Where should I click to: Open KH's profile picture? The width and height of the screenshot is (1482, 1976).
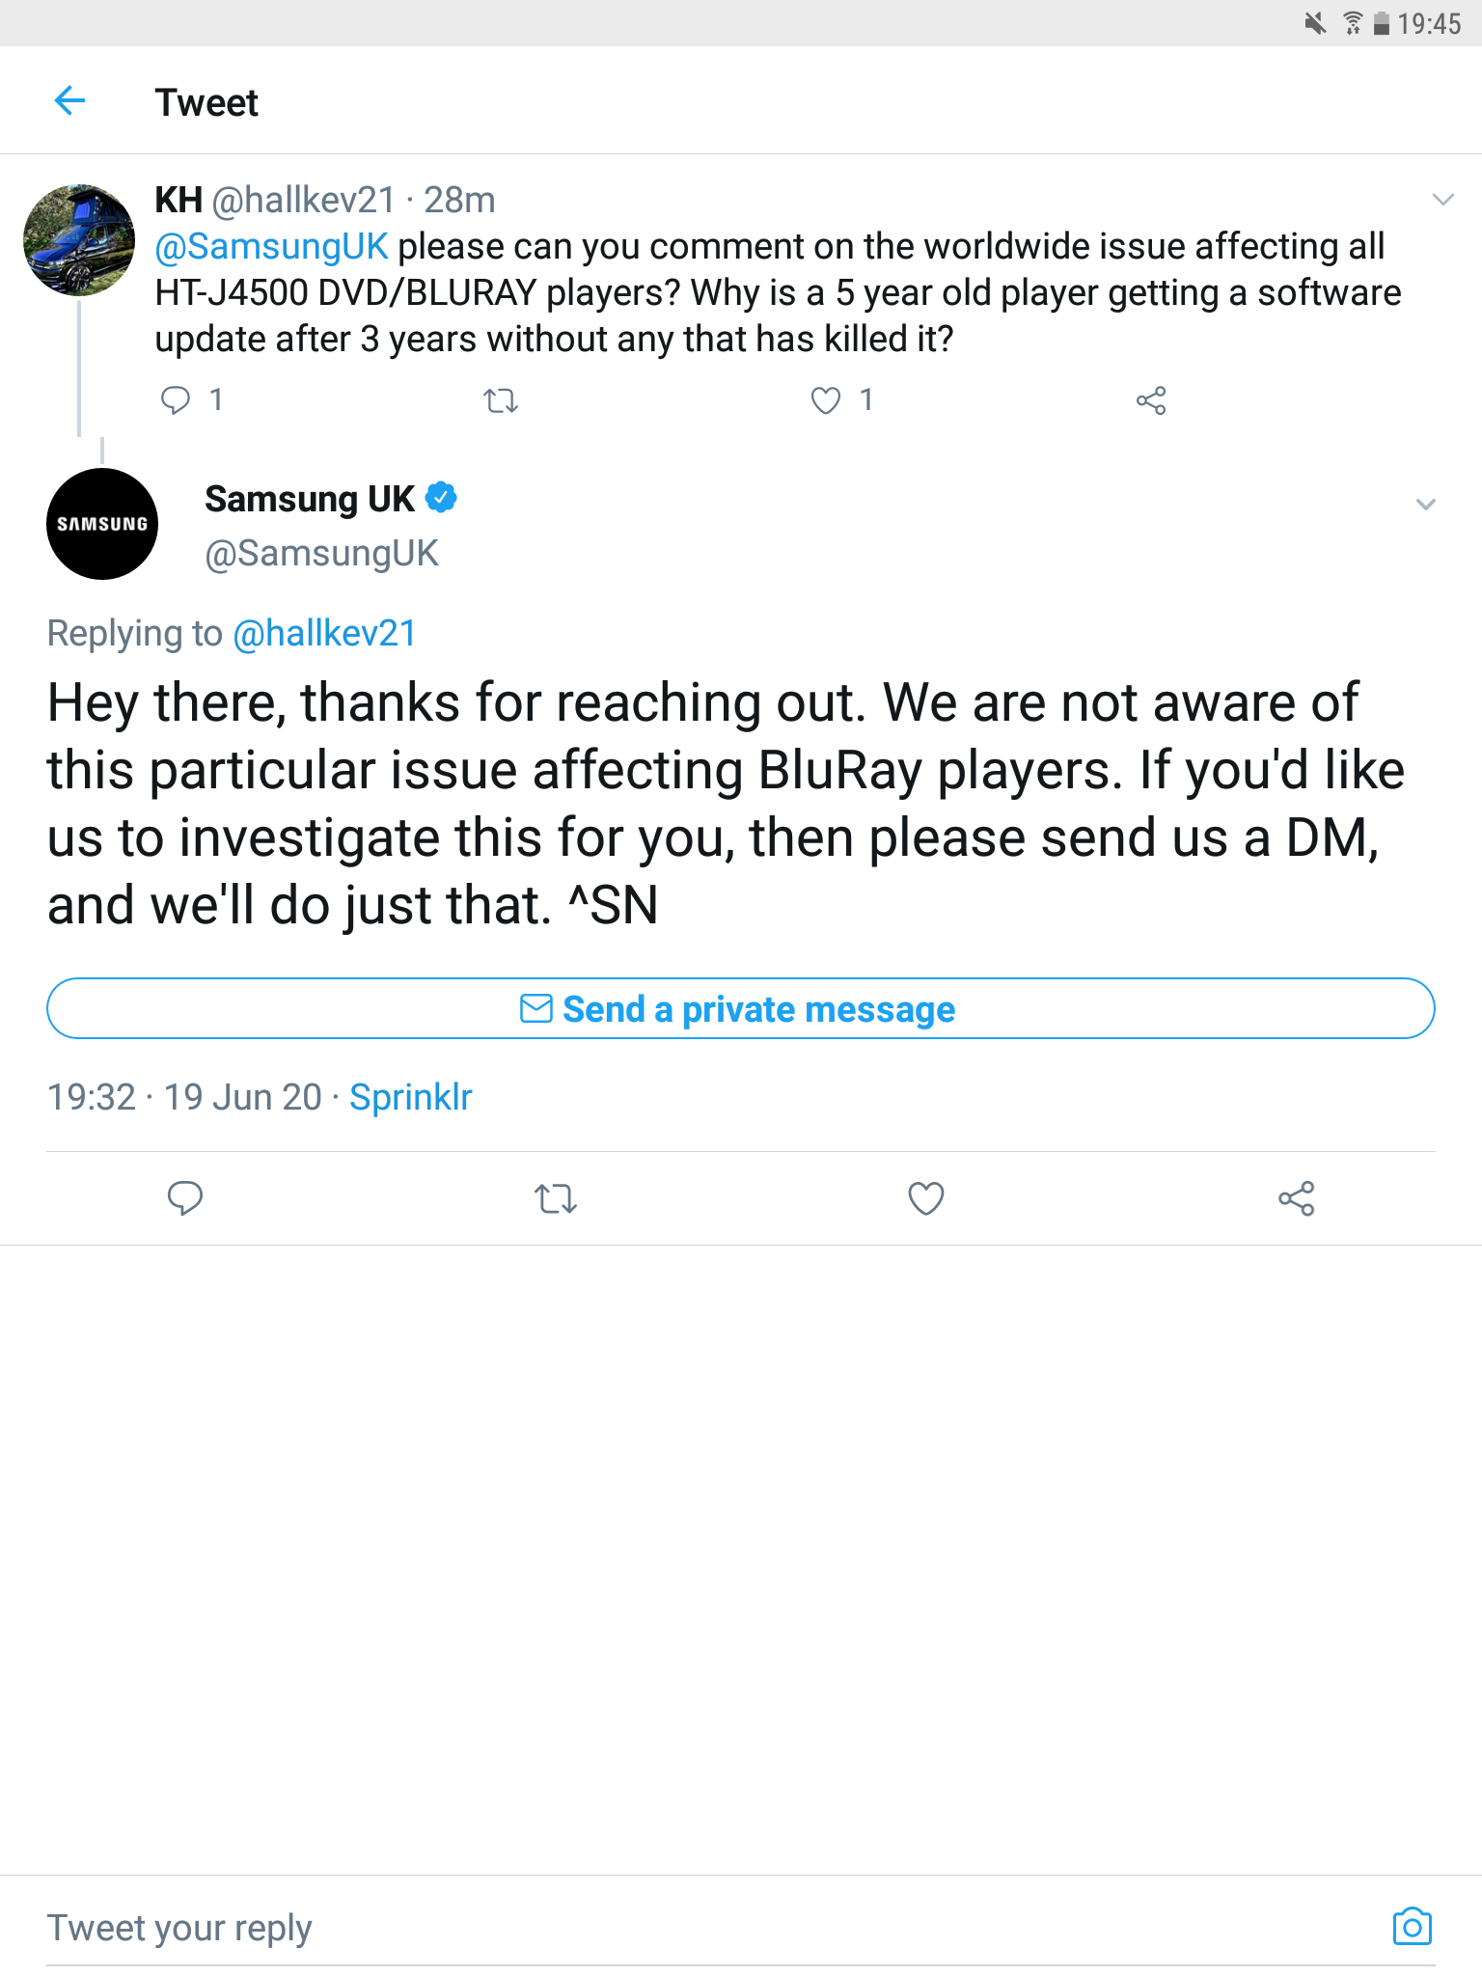(79, 240)
